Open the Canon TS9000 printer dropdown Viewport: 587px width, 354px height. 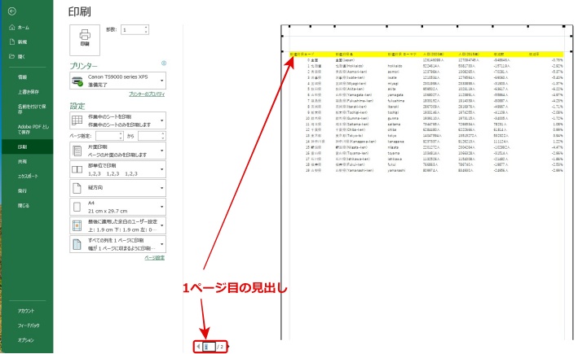coord(118,81)
